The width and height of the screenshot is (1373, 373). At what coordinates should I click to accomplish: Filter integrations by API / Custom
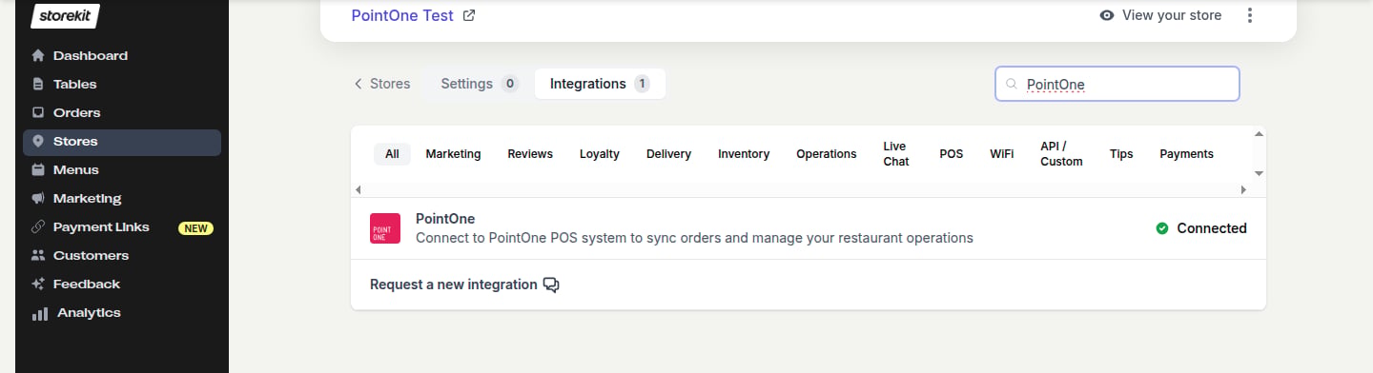[1061, 154]
